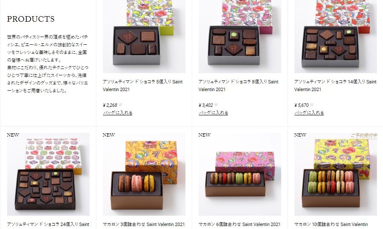Open the 10-macaron box image

pos(336,174)
